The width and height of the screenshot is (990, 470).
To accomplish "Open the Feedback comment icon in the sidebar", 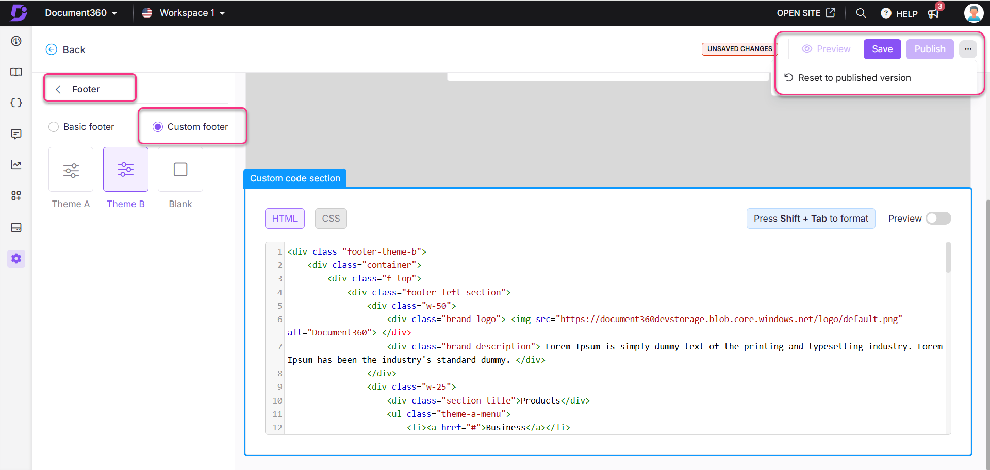I will pos(16,134).
